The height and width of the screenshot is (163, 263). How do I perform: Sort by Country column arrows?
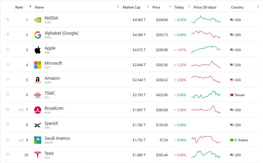258,7
